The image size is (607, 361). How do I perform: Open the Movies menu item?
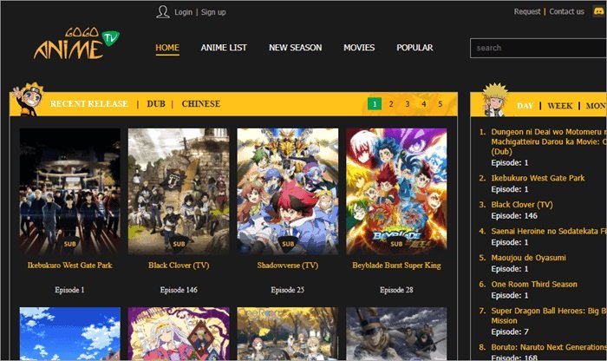click(359, 48)
